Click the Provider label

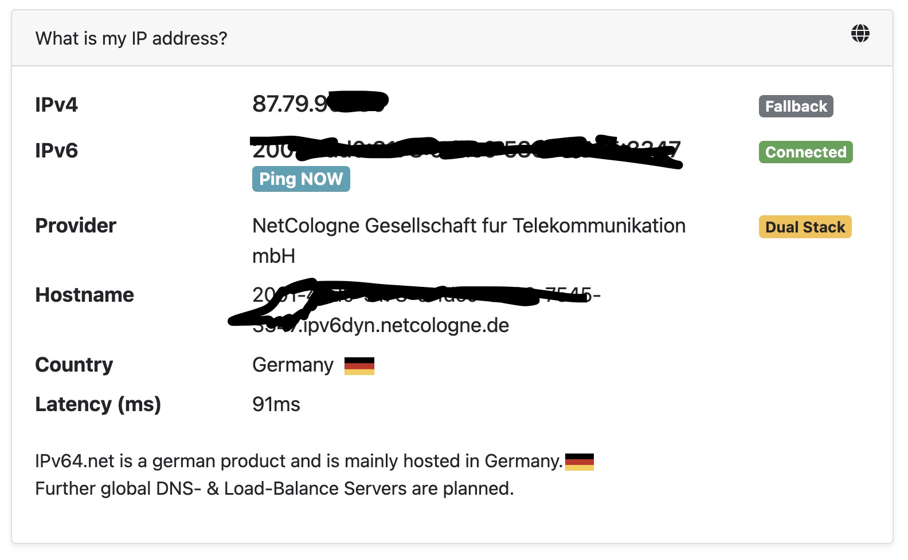76,226
